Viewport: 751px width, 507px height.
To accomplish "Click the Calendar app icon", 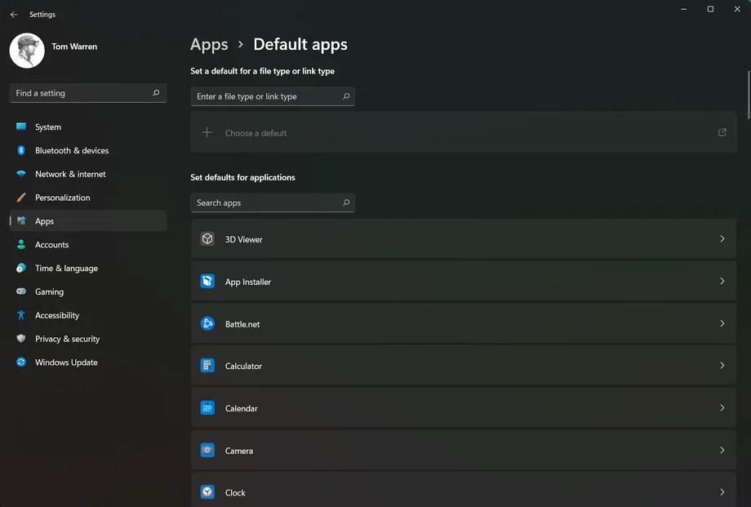I will (x=207, y=408).
